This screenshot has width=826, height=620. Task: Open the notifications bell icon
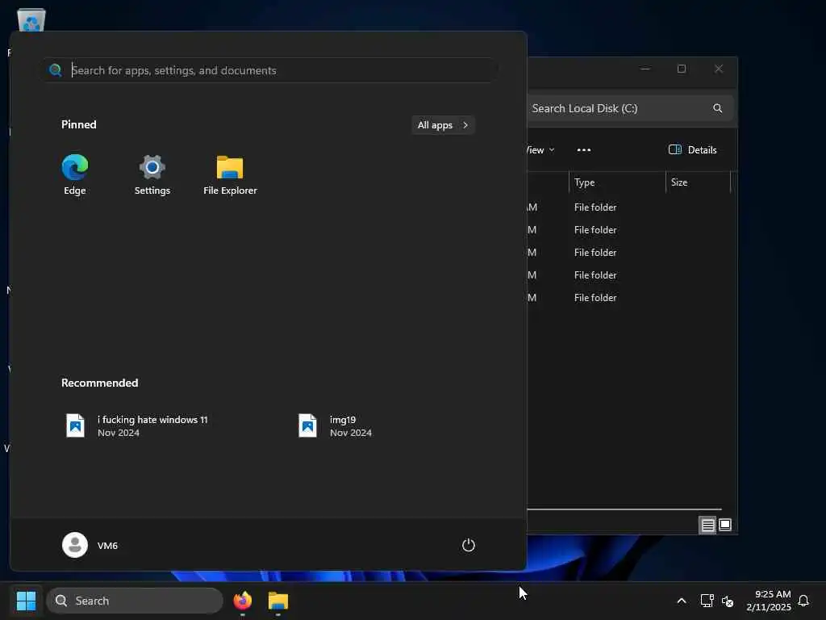pyautogui.click(x=803, y=601)
